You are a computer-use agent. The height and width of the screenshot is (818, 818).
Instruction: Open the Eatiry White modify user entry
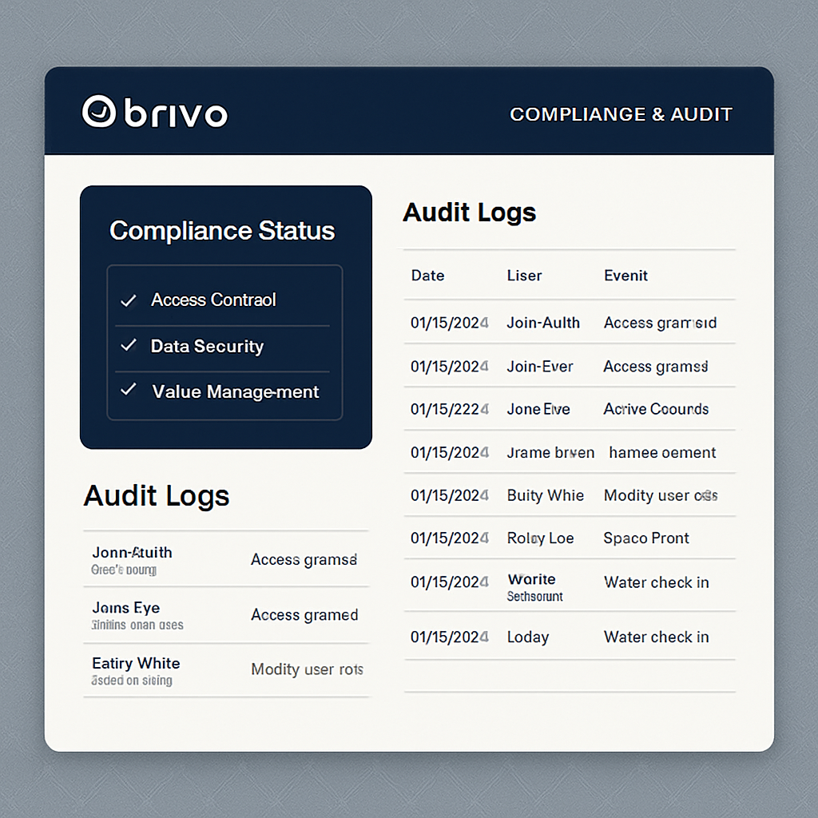(x=226, y=670)
